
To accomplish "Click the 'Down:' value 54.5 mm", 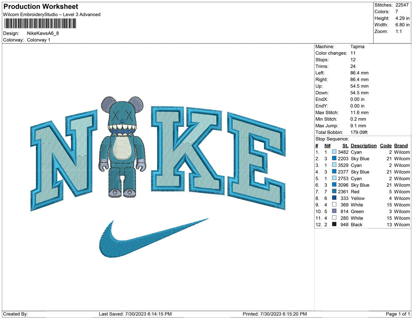I will (x=360, y=93).
